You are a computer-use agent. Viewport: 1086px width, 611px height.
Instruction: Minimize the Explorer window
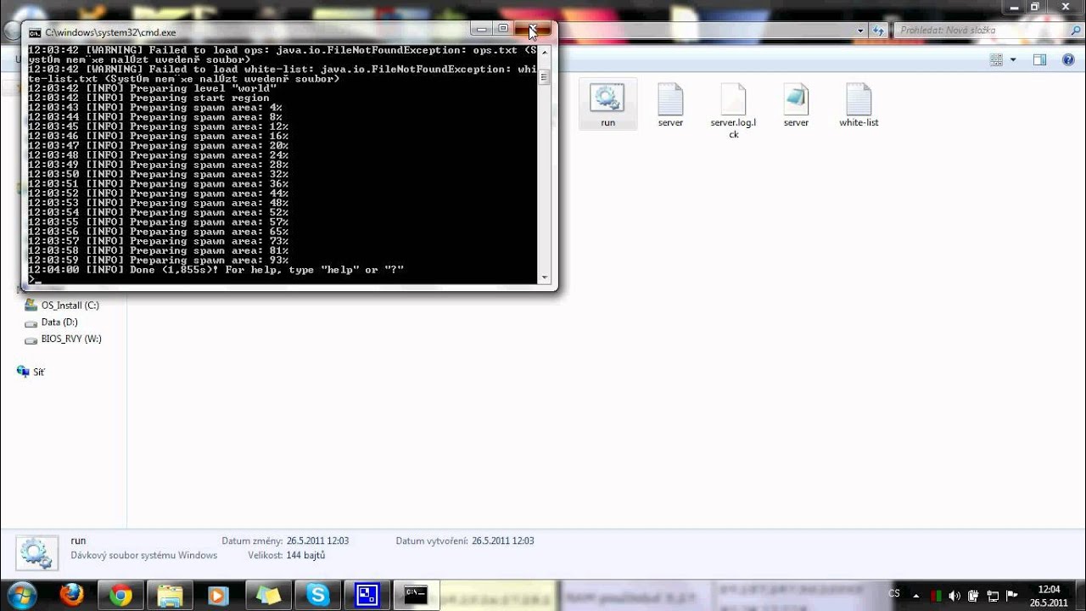click(1013, 7)
